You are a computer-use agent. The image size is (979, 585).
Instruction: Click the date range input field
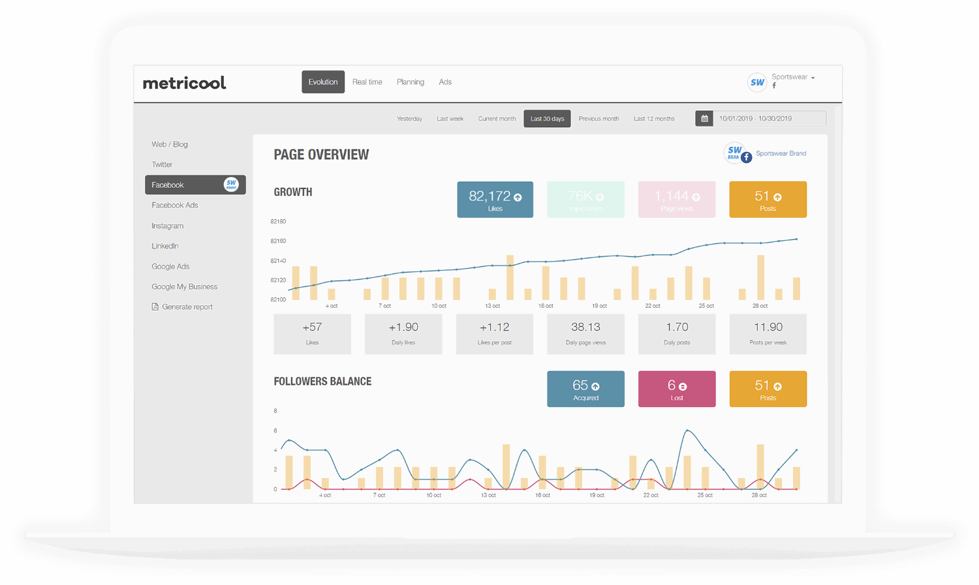point(769,119)
